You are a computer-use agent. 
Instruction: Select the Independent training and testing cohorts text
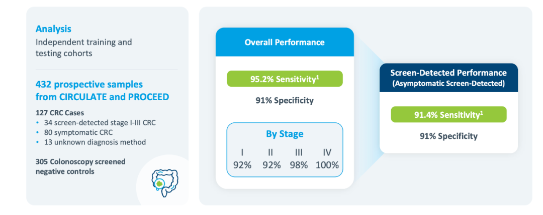[x=83, y=47]
